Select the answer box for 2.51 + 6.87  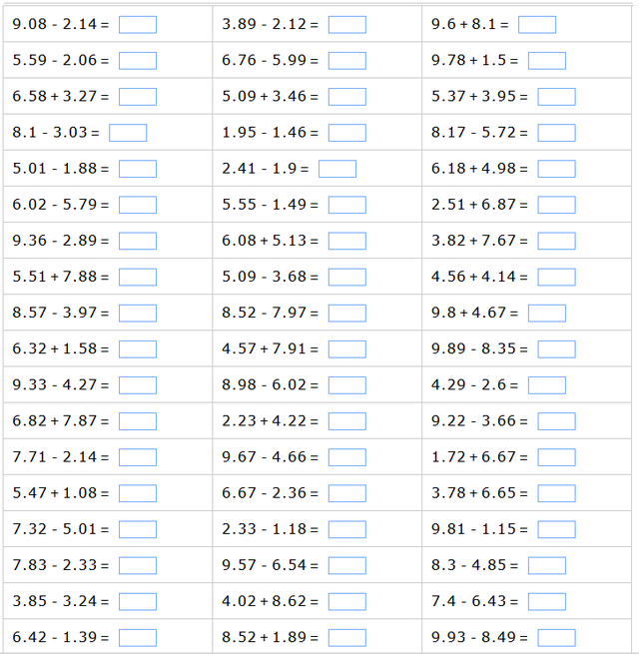click(x=556, y=205)
